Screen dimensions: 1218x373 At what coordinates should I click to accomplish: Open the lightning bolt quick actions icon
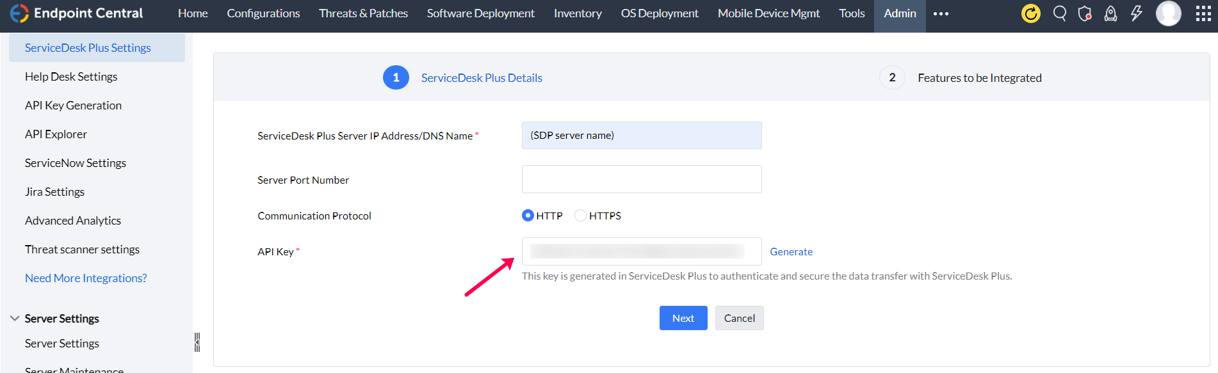point(1136,13)
